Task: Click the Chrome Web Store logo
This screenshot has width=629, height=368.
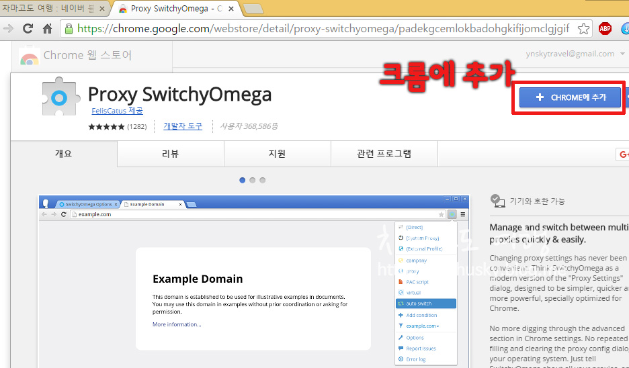Action: click(30, 56)
